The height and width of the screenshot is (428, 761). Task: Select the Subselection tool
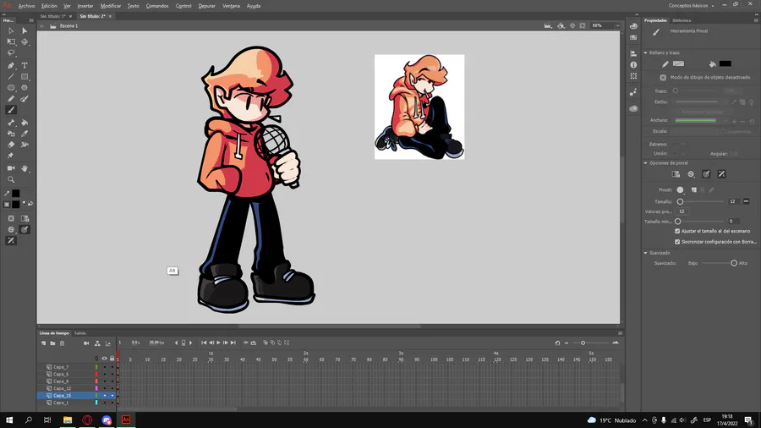[25, 30]
